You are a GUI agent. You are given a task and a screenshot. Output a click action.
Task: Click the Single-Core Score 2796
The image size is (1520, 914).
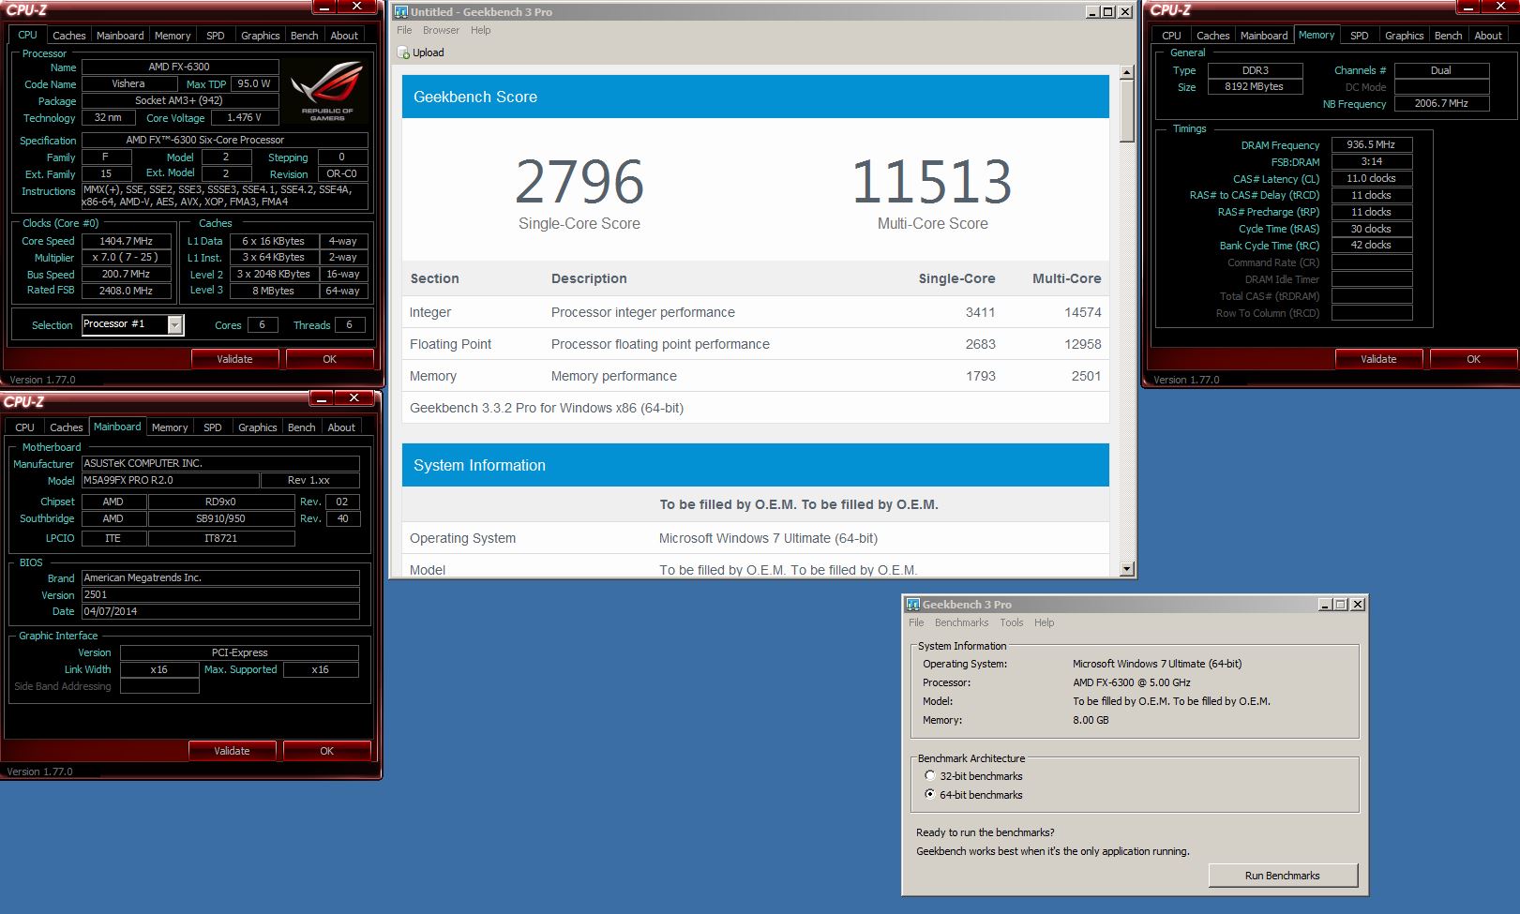pos(579,182)
